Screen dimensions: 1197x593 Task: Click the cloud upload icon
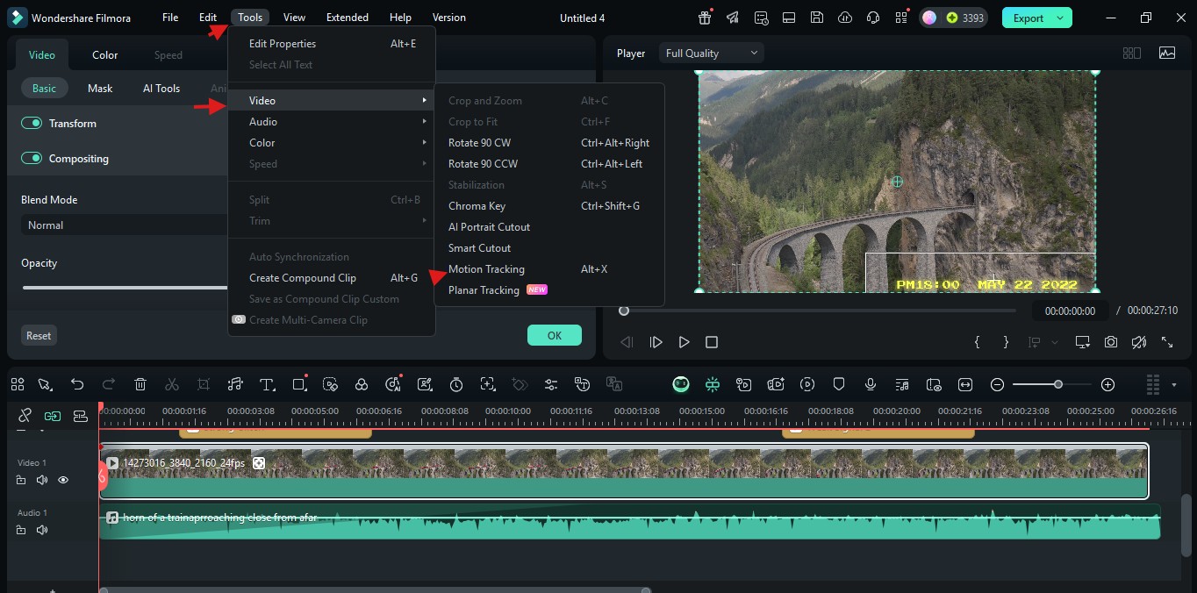point(845,18)
